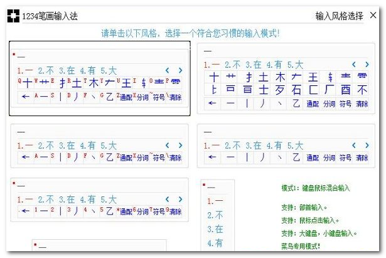386x258 pixels.
Task: Select the 5 乙 stroke in numeric-key style
Action: coord(108,211)
